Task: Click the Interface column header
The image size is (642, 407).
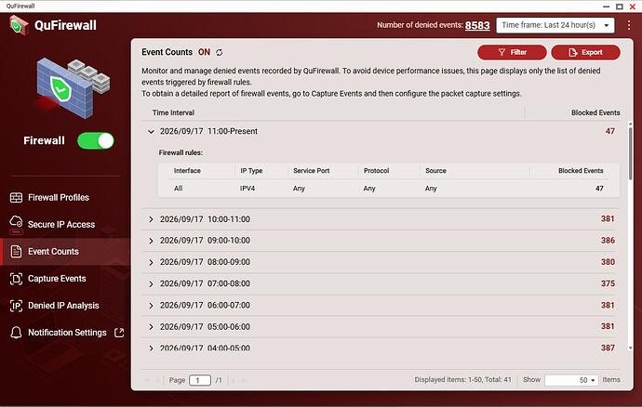Action: [x=187, y=171]
